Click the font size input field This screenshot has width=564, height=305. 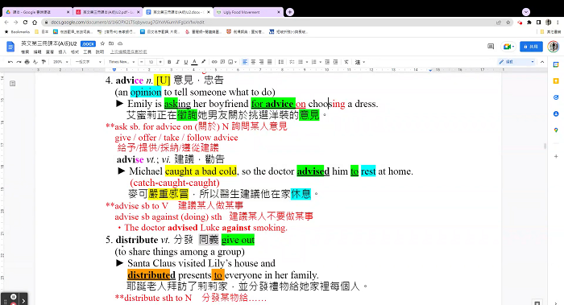coord(151,62)
